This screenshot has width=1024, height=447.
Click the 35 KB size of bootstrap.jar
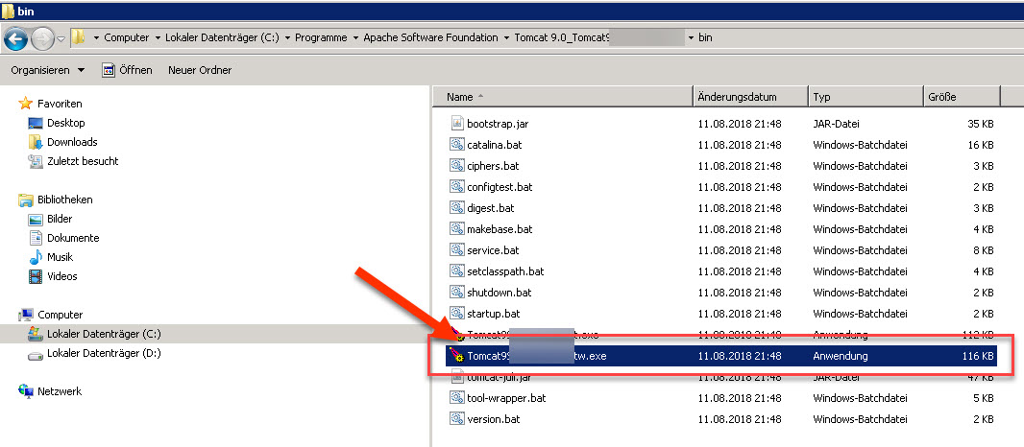click(981, 124)
